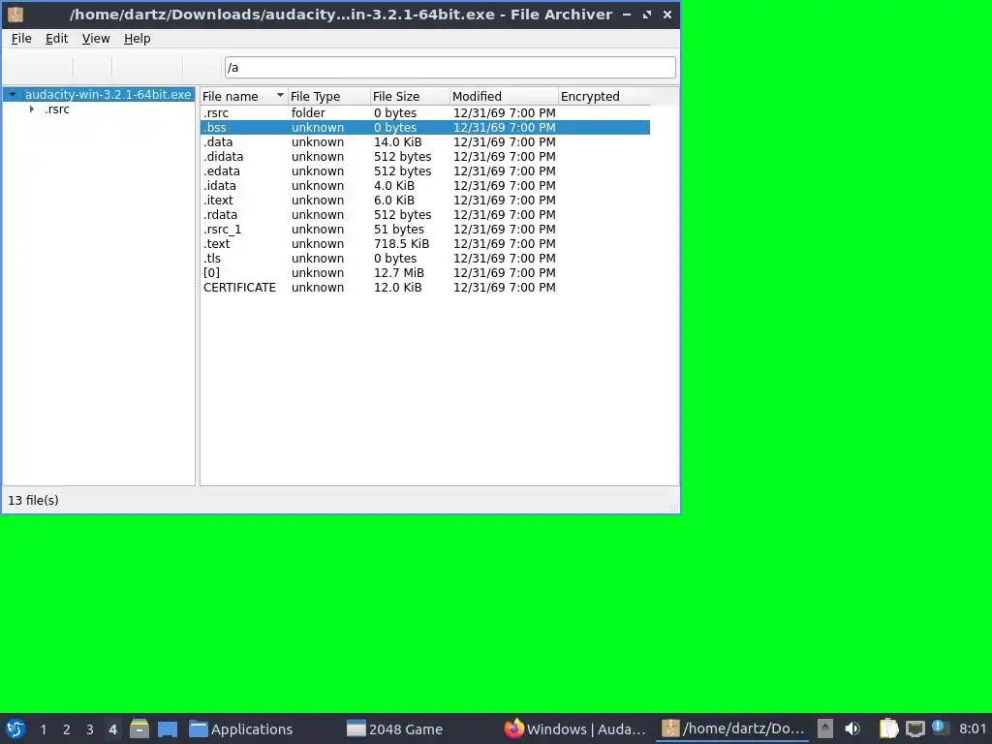The height and width of the screenshot is (744, 992).
Task: Open the start menu bird icon
Action: [x=15, y=728]
